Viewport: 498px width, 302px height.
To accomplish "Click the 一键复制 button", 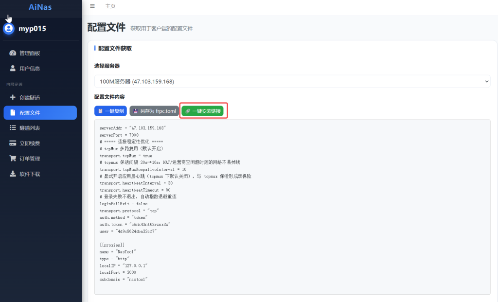I will [x=110, y=111].
